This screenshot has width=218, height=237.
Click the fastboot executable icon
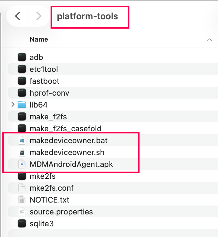22,81
